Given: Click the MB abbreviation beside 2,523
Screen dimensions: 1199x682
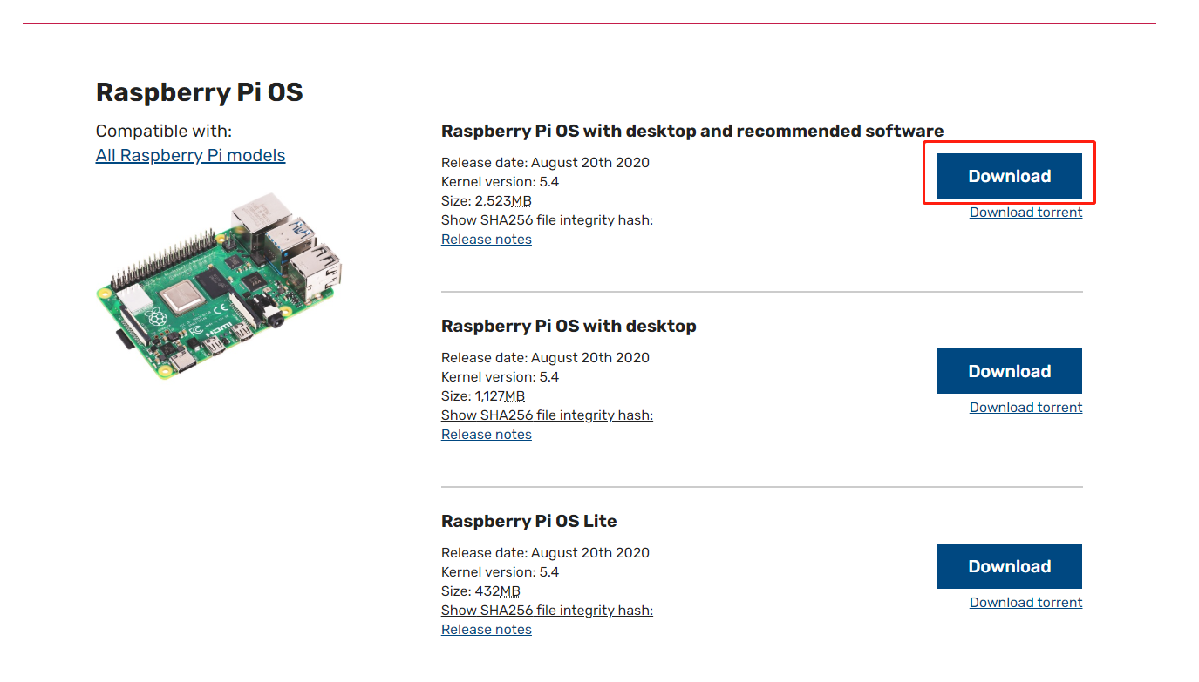Looking at the screenshot, I should point(521,201).
